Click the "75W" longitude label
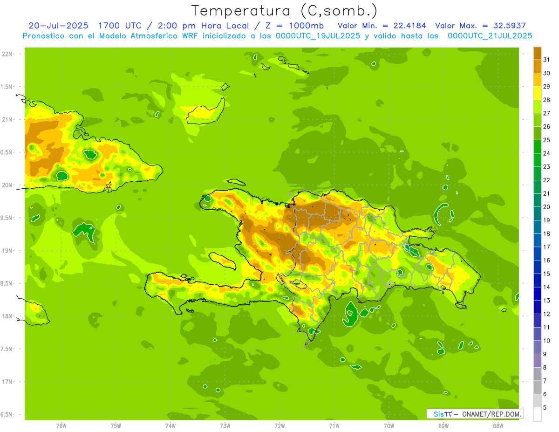 coord(116,425)
